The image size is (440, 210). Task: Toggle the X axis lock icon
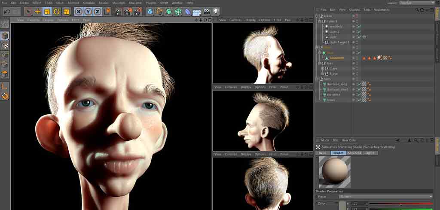point(79,12)
